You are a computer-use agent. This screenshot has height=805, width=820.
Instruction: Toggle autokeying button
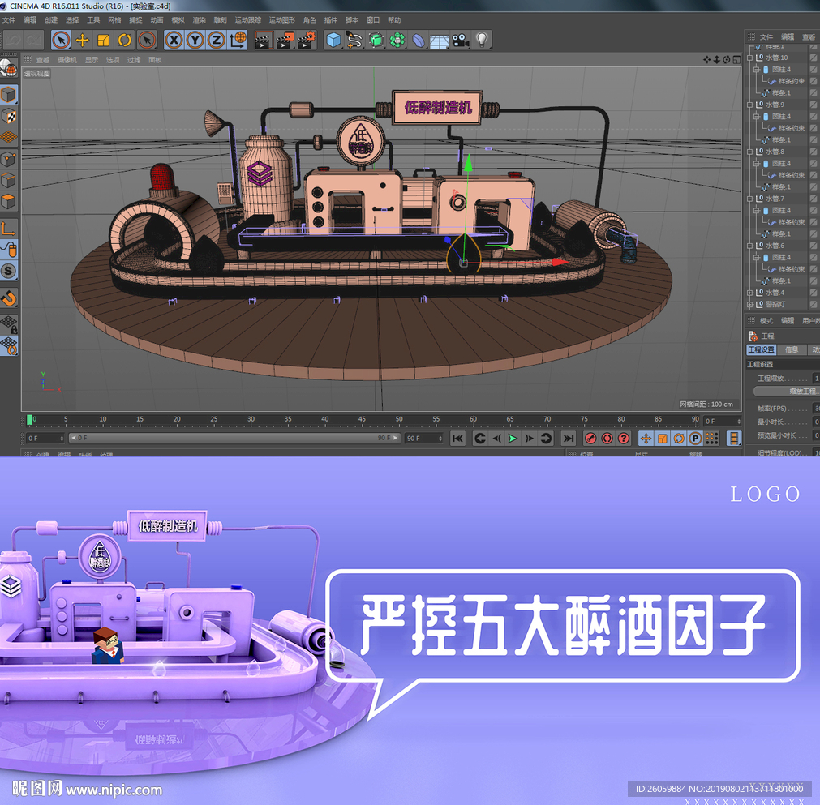coord(607,438)
